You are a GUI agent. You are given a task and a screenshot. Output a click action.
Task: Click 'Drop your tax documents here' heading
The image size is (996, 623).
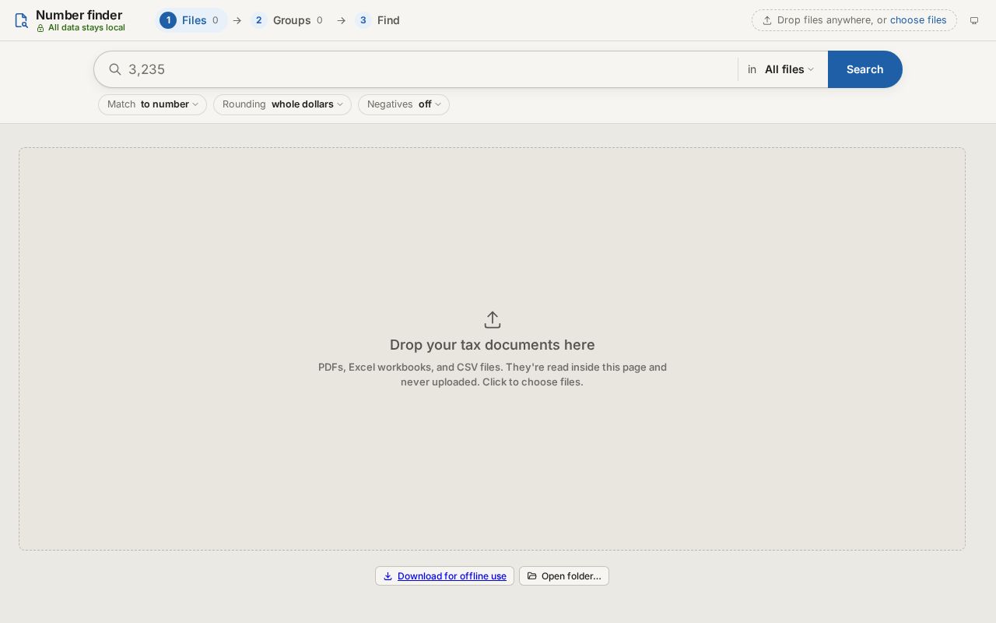(x=492, y=345)
